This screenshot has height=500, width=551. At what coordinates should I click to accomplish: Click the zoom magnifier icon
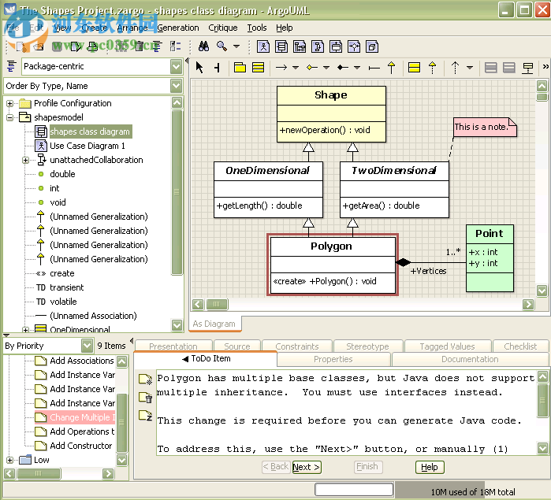pyautogui.click(x=222, y=46)
